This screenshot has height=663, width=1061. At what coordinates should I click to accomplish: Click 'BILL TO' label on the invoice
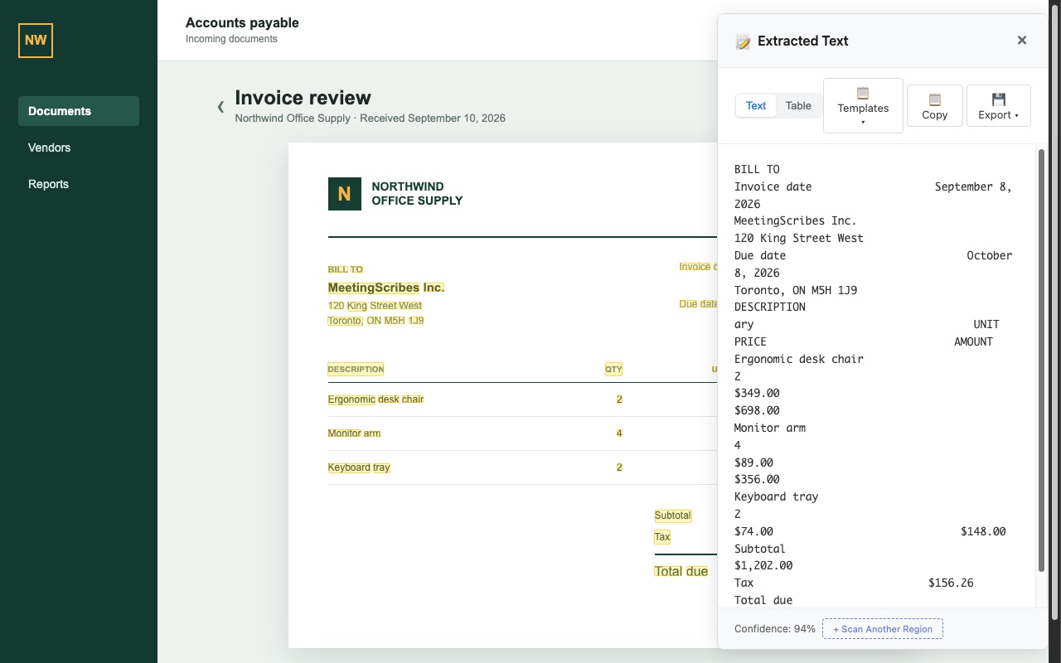(x=346, y=269)
